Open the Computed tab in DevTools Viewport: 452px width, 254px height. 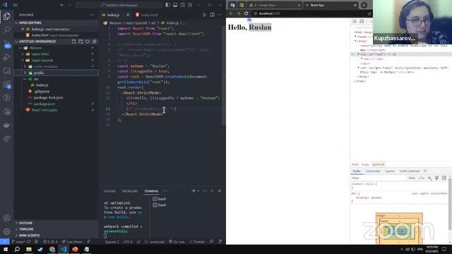point(373,171)
